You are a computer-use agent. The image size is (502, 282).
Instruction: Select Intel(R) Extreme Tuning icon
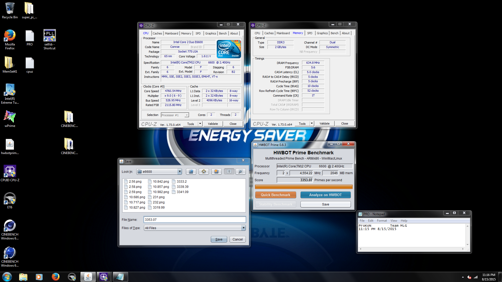click(10, 94)
